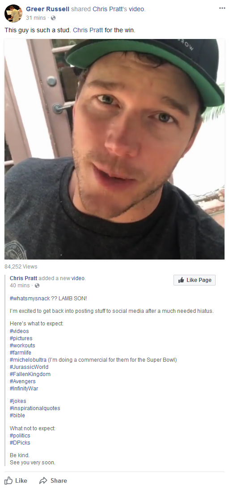Click Greer Russell's profile picture
This screenshot has width=229, height=489.
tap(13, 13)
